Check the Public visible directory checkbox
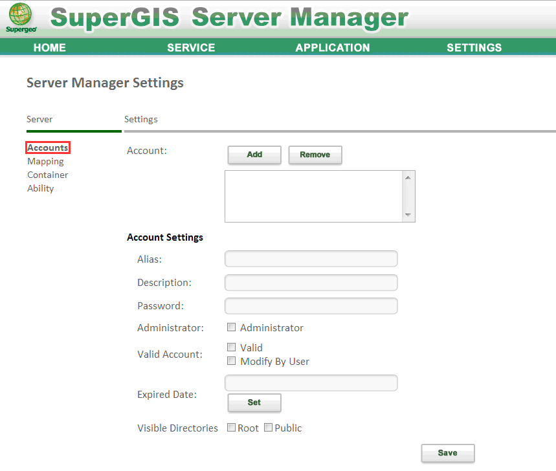The image size is (556, 471). coord(269,428)
